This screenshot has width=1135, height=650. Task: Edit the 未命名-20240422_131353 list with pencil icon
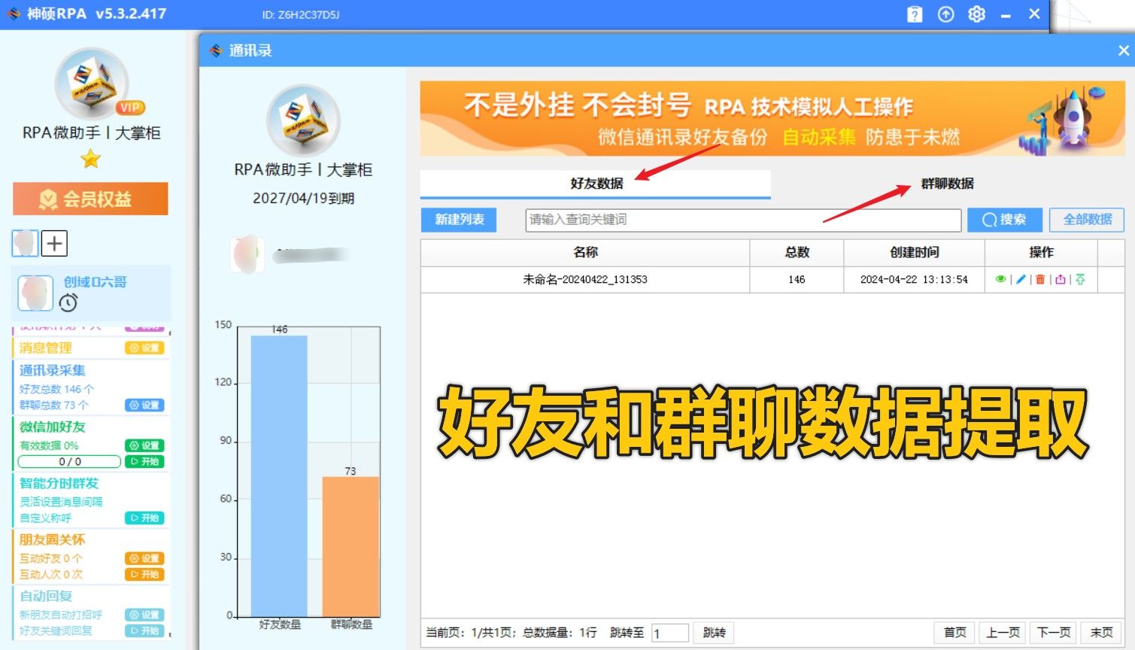(1020, 279)
